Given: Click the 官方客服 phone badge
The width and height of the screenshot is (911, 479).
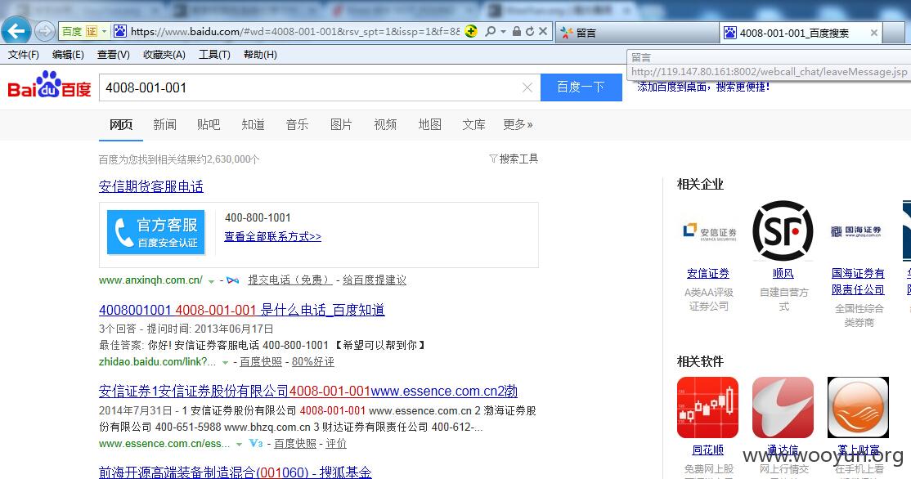Looking at the screenshot, I should (155, 232).
